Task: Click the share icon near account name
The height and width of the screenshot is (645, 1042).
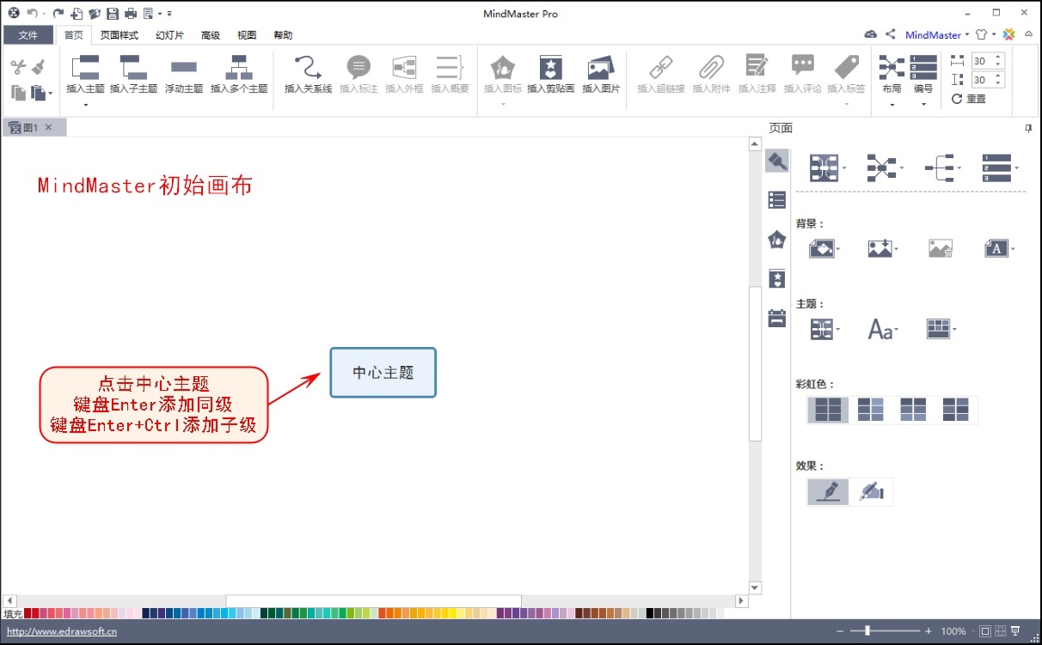Action: coord(891,34)
